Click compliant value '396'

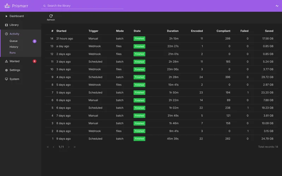(228, 77)
